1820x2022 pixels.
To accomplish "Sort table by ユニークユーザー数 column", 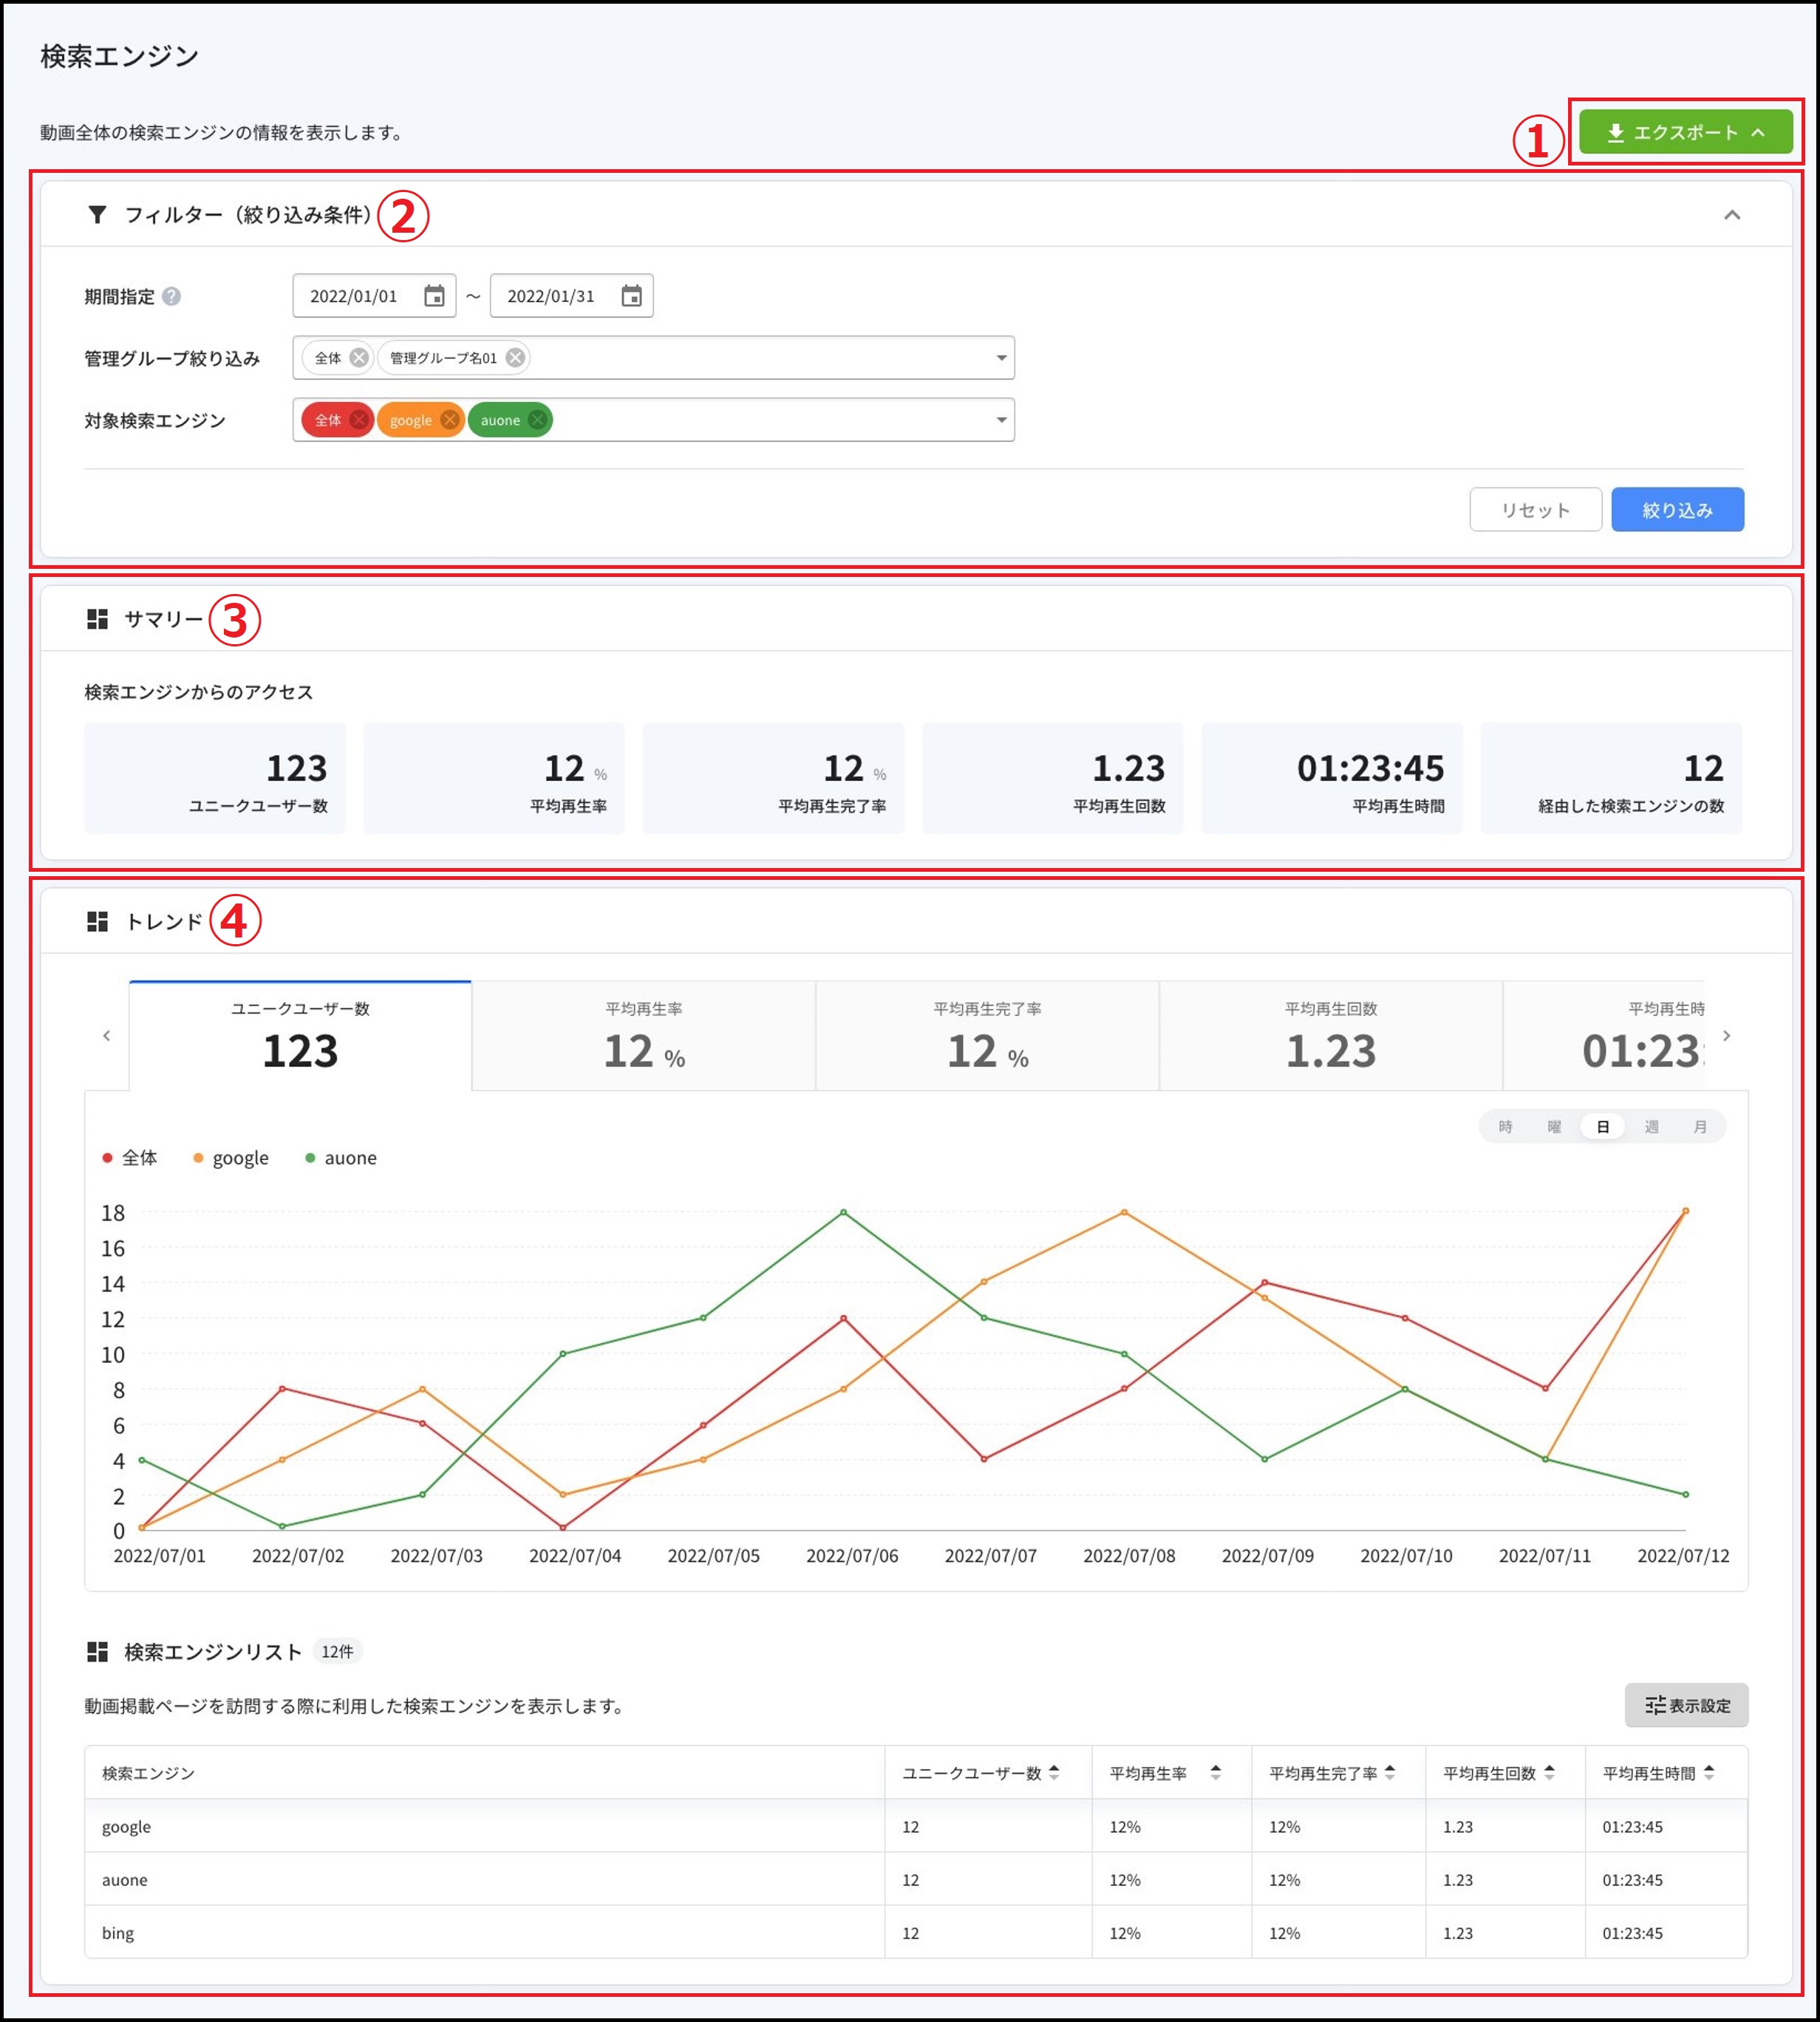I will tap(1054, 1772).
